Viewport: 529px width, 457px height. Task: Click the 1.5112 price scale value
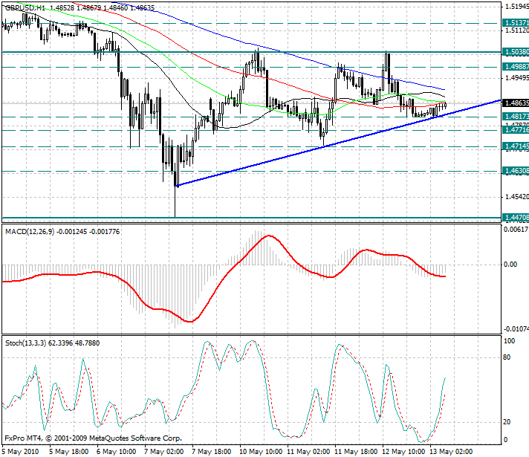516,30
